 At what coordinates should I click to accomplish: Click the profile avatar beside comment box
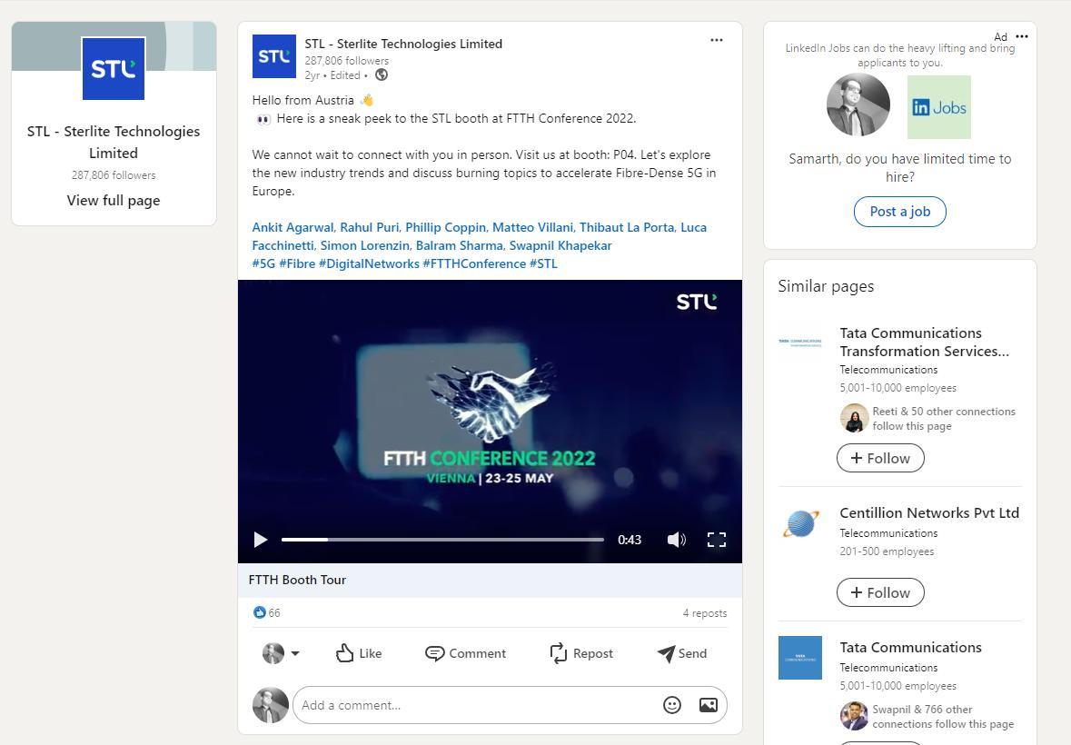pos(271,705)
